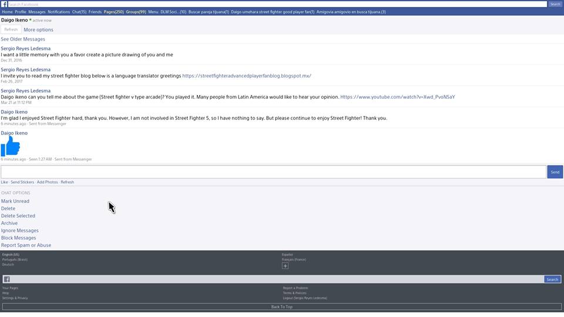Click the Facebook logo icon at top
Viewport: 564px width, 317px height.
point(4,4)
